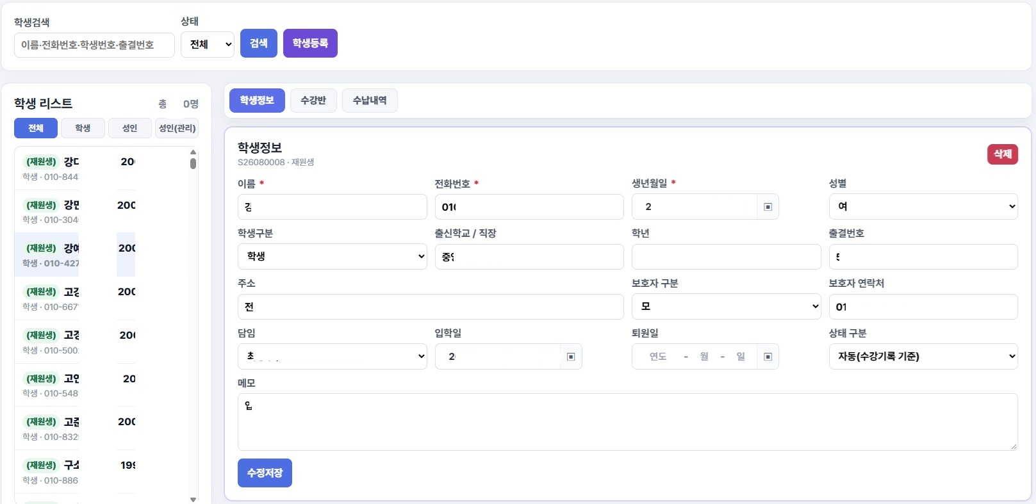
Task: Click the list scrollbar up arrow
Action: point(193,152)
